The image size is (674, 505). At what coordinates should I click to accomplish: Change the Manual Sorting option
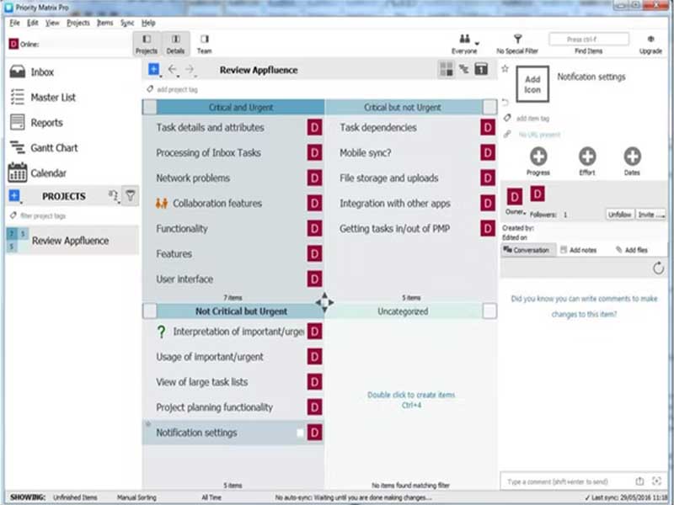[136, 497]
